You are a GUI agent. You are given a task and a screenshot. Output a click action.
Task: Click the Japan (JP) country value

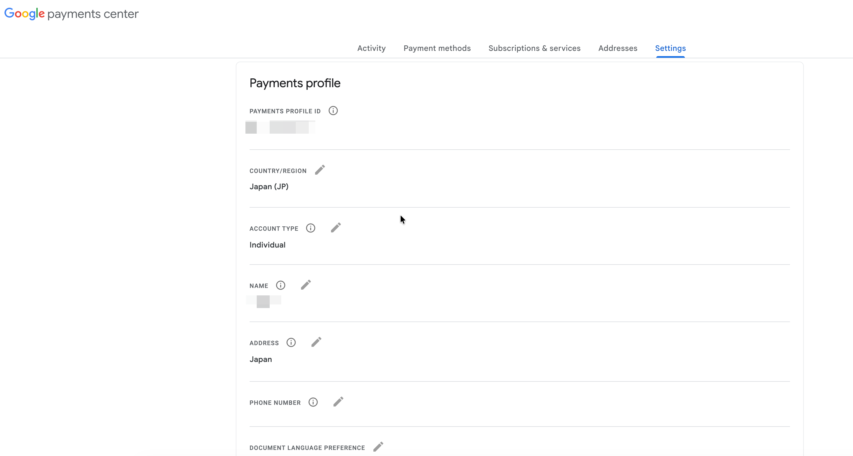click(269, 187)
